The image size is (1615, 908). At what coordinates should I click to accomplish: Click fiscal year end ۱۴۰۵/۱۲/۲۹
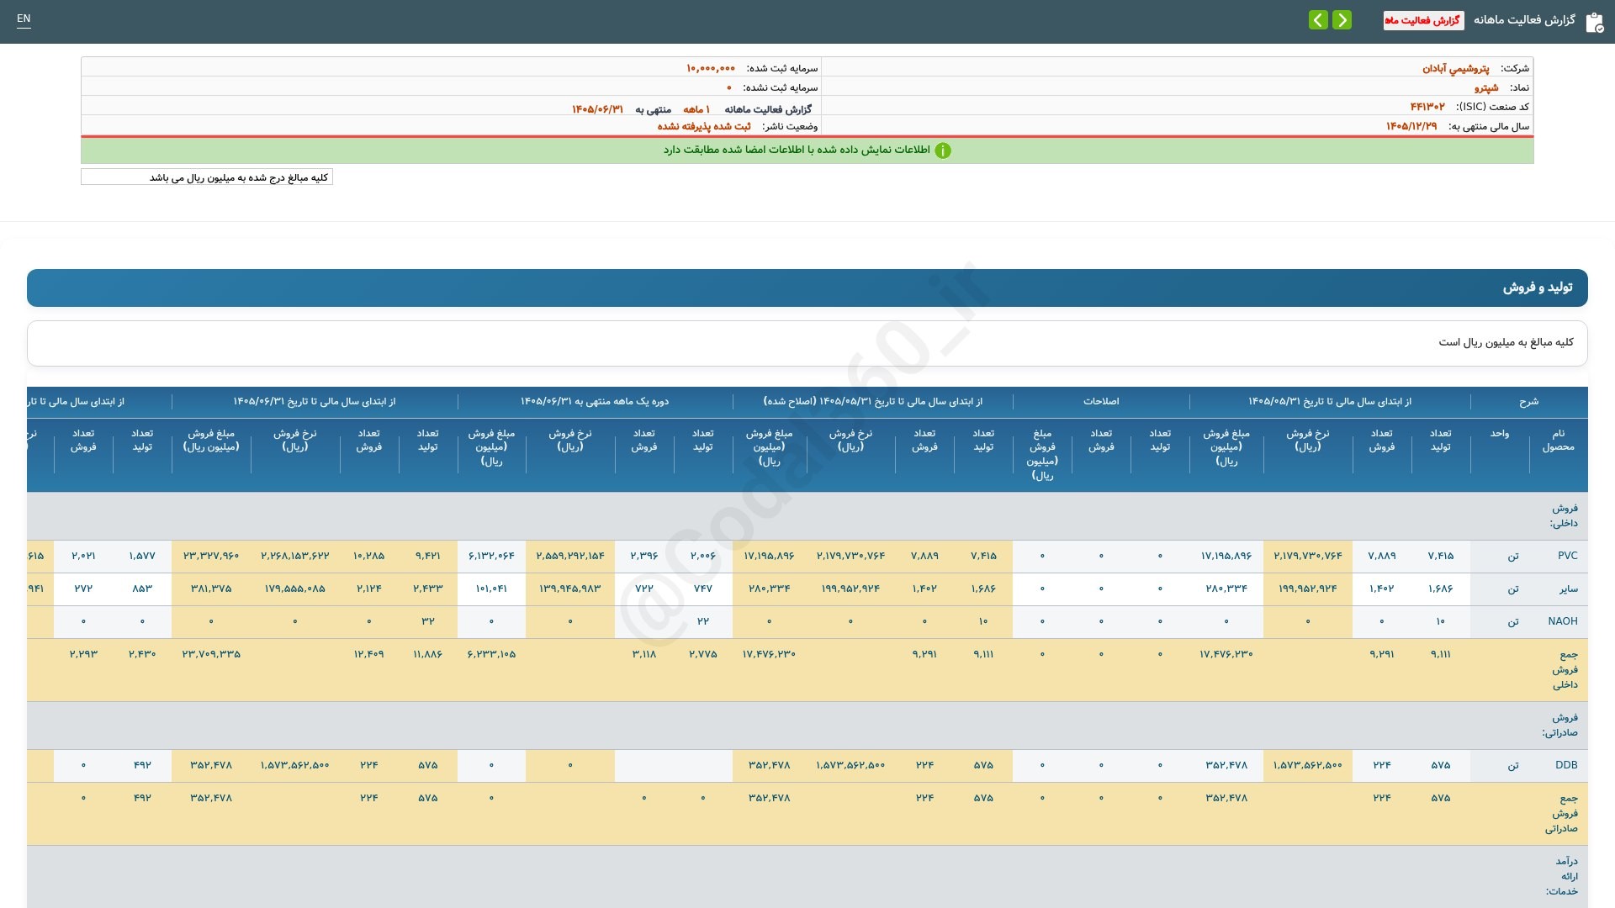point(1411,126)
